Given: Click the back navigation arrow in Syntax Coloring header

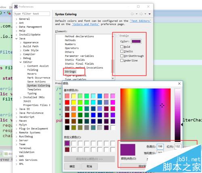Looking at the screenshot, I should (133, 14).
